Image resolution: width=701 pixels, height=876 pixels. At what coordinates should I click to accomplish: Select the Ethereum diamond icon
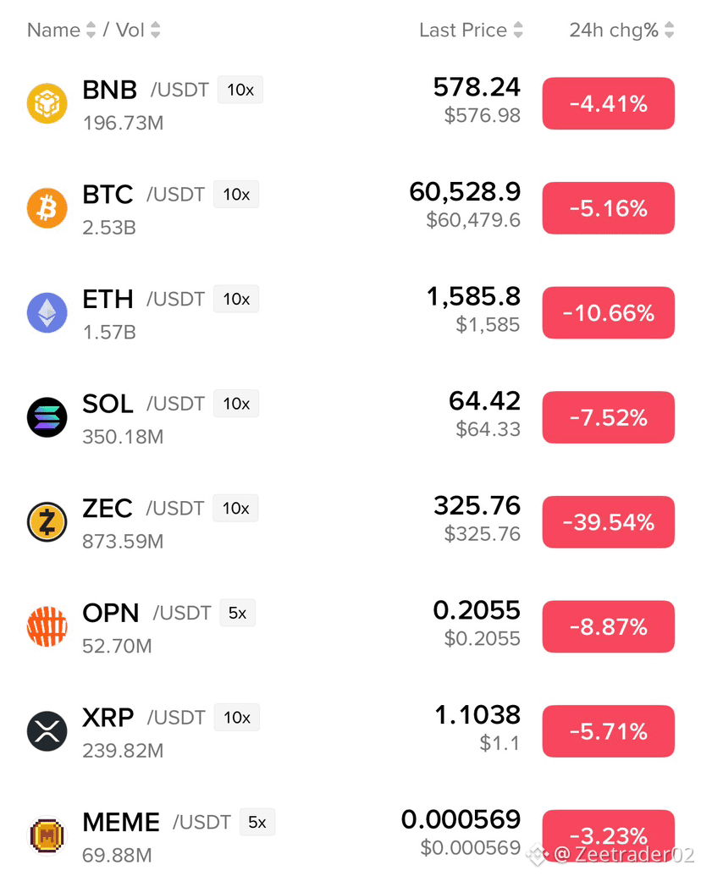[x=47, y=313]
